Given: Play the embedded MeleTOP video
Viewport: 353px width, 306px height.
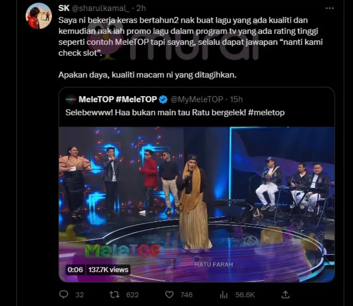Looking at the screenshot, I should [x=197, y=204].
